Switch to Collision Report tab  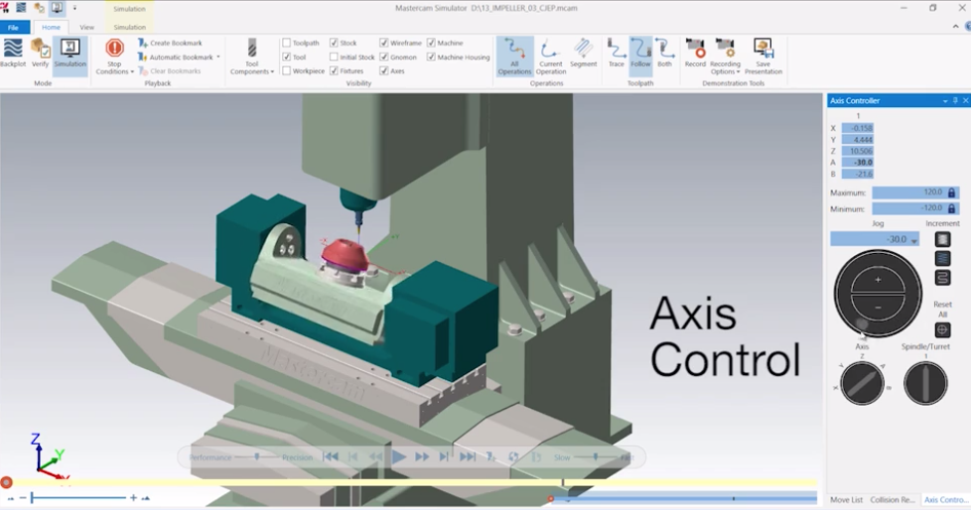892,499
